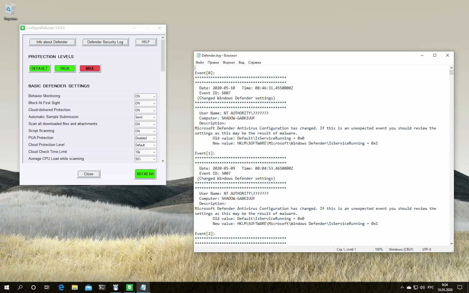Click the Start button
This screenshot has width=469, height=293.
(6, 287)
